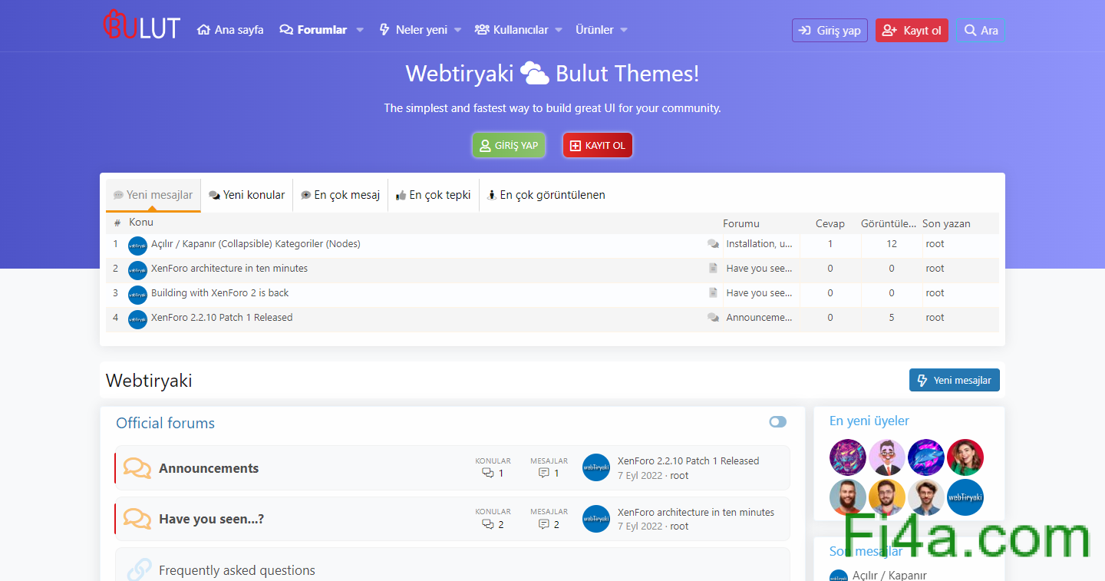Click the Frequently asked questions link icon
This screenshot has width=1105, height=581.
(x=138, y=569)
